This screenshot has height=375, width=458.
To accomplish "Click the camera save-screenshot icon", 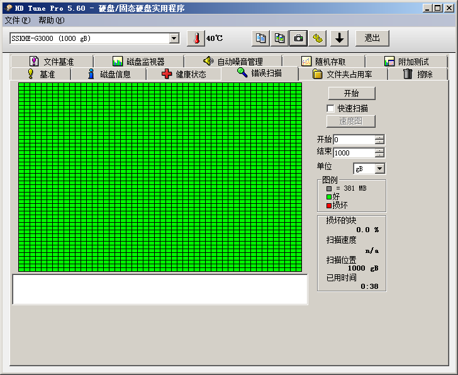I will (x=298, y=38).
